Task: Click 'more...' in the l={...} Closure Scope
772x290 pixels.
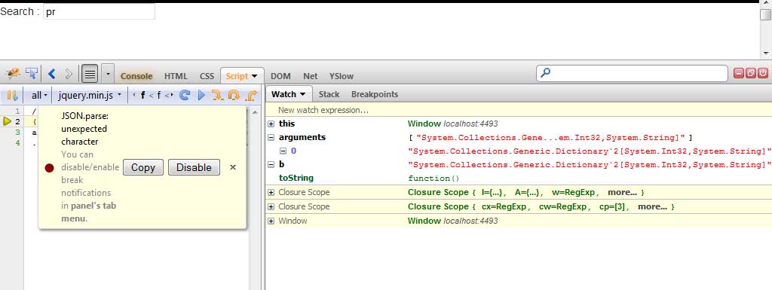Action: pyautogui.click(x=622, y=192)
